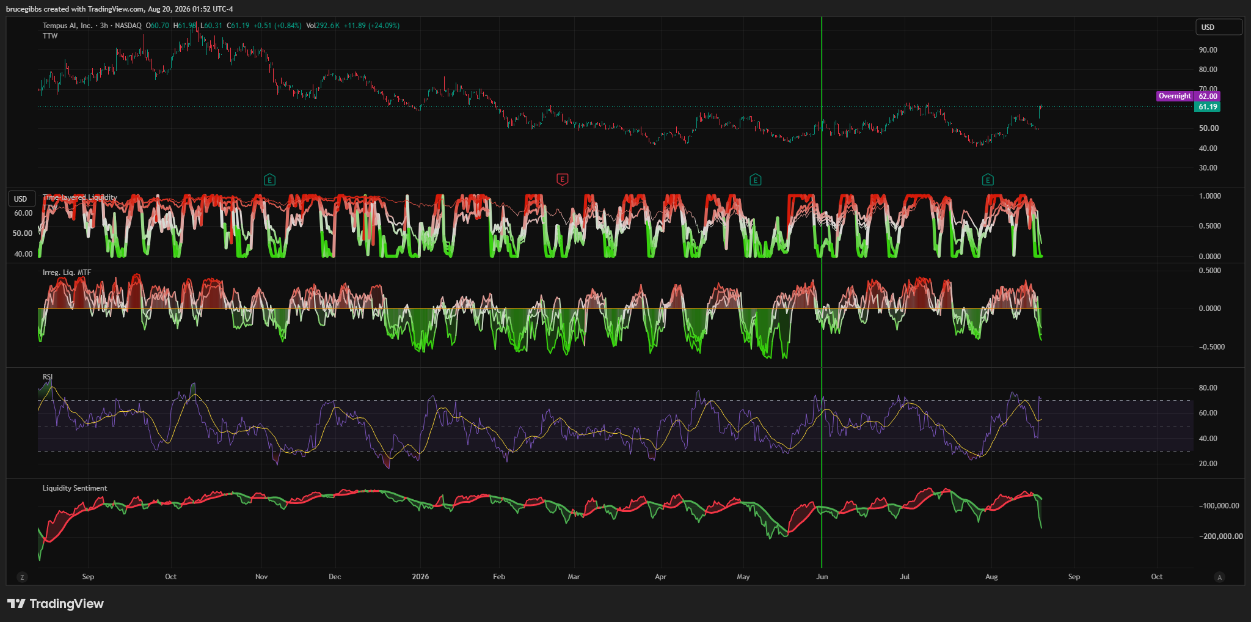Click the 90.00 price scale label
The width and height of the screenshot is (1251, 622).
tap(1208, 50)
